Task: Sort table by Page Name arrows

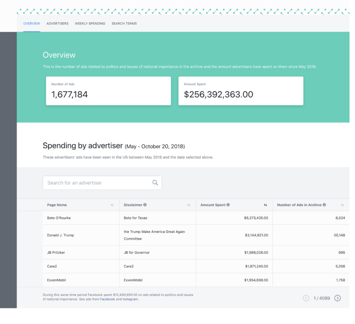Action: [112, 205]
